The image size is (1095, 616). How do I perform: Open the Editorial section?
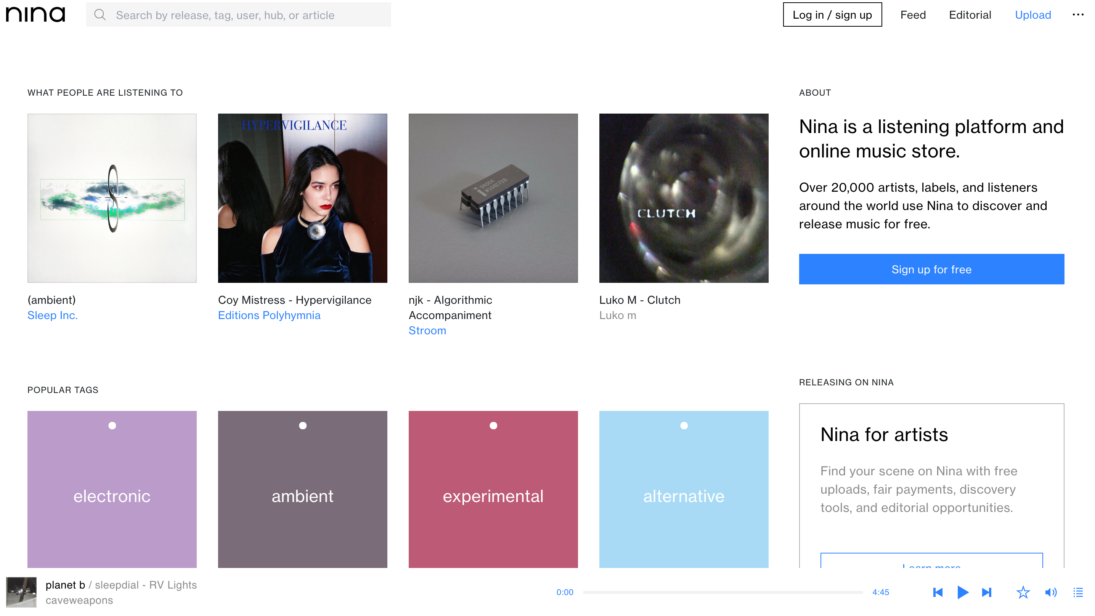click(x=970, y=15)
